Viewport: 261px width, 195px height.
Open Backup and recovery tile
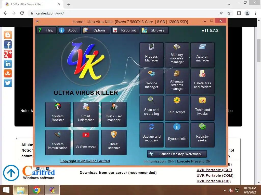click(x=151, y=135)
